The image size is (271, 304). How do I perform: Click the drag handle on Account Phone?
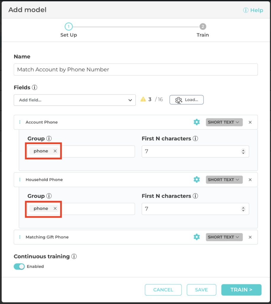pos(20,122)
